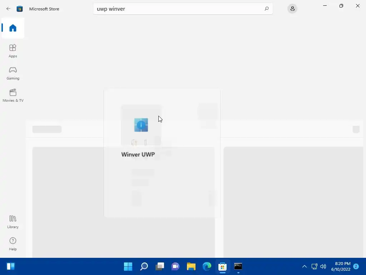Viewport: 366px width, 275px height.
Task: Click the search field containing 'uwp winver'
Action: (x=183, y=9)
